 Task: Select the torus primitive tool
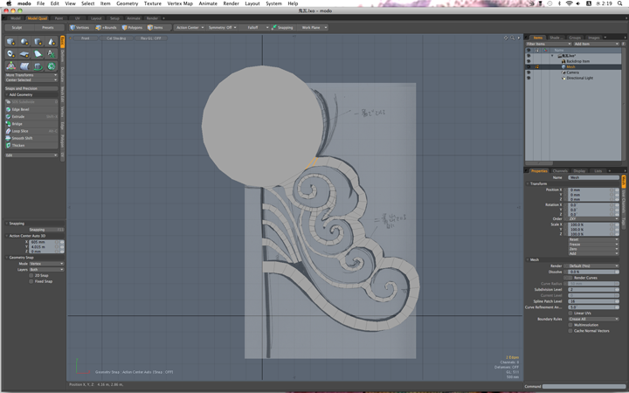click(x=10, y=54)
